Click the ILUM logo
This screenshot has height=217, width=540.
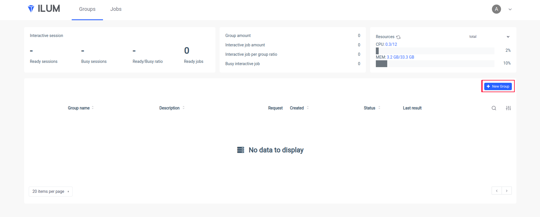pyautogui.click(x=44, y=9)
